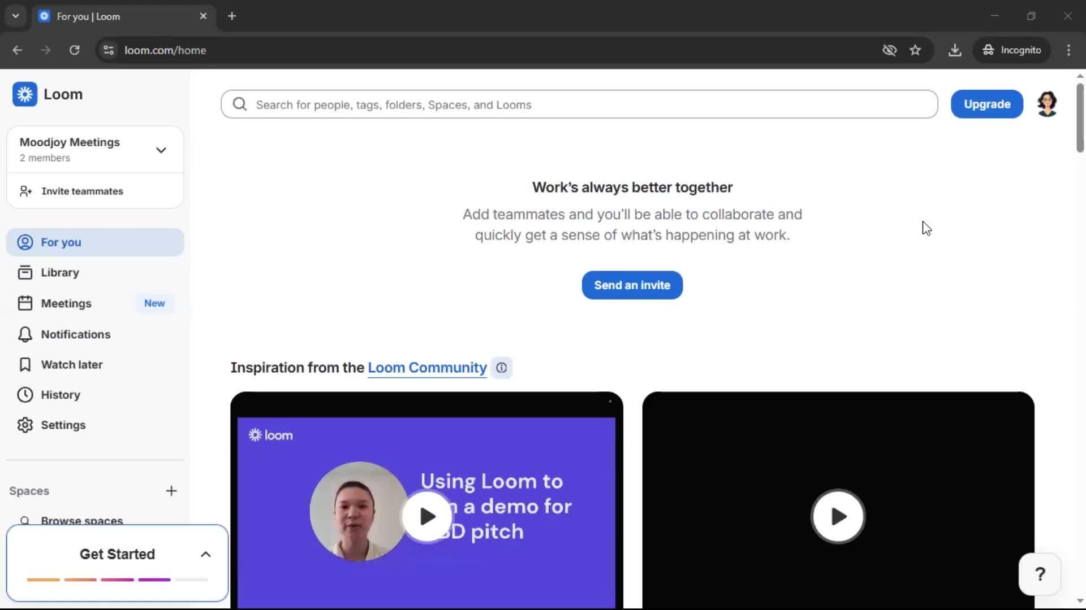The height and width of the screenshot is (610, 1086).
Task: Expand the Moodjoy Meetings workspace dropdown
Action: 161,150
